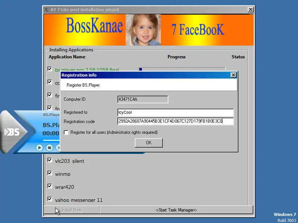This screenshot has height=223, width=298.
Task: Toggle the checkbox beside the 'cc' row
Action: point(50,82)
